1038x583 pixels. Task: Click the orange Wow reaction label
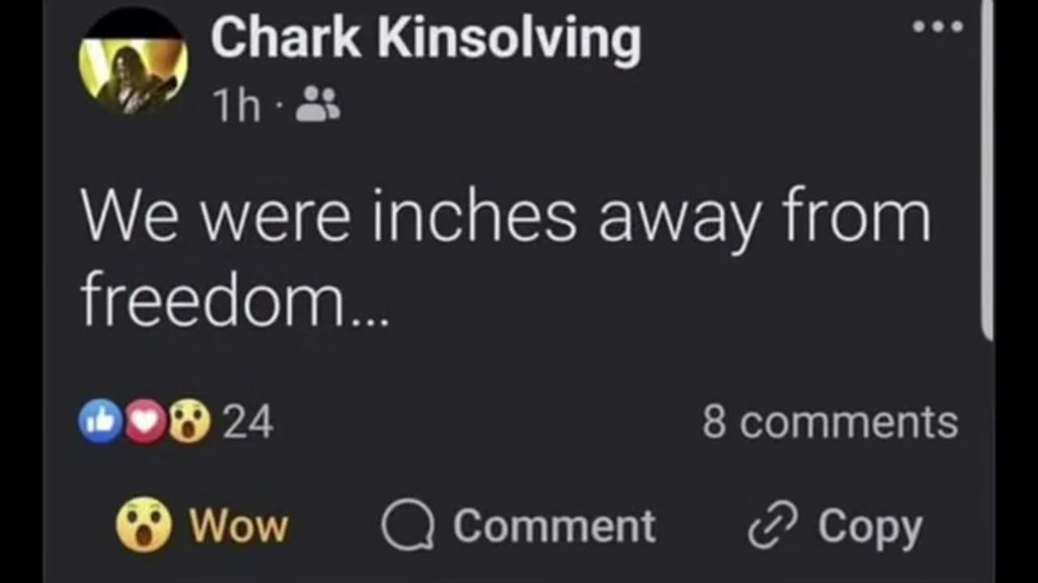(239, 526)
